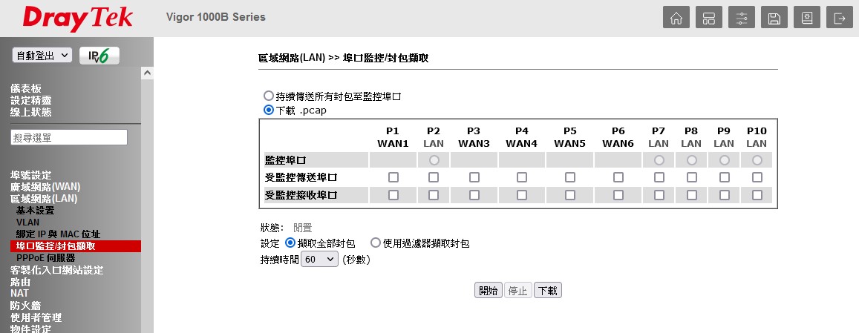
Task: Open the VLAN submenu item
Action: tap(28, 222)
